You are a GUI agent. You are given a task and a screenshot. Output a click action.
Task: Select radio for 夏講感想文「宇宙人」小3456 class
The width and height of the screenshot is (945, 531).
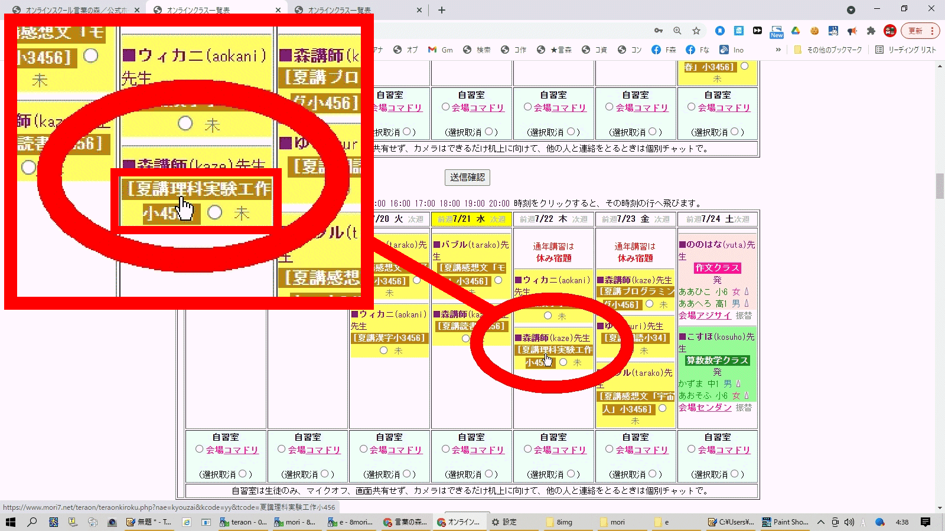click(x=663, y=408)
